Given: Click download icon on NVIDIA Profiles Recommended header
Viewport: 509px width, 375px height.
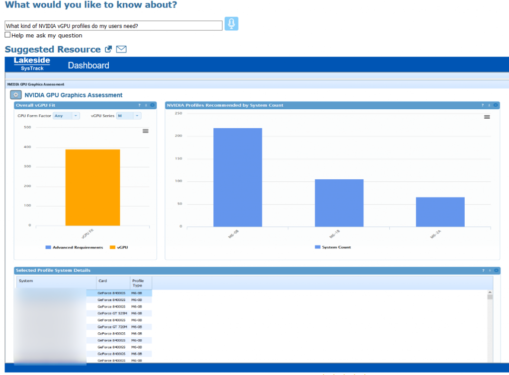Looking at the screenshot, I should 489,105.
